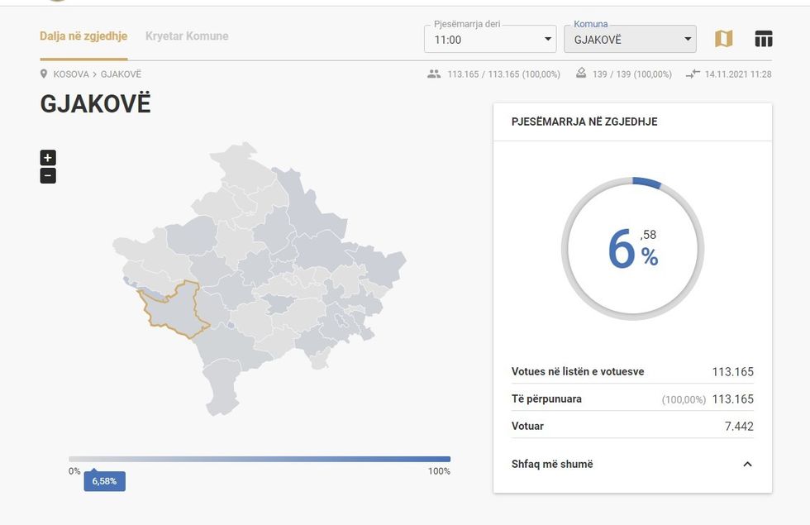
Task: Click the 6,58% turnout scale marker
Action: pyautogui.click(x=104, y=481)
